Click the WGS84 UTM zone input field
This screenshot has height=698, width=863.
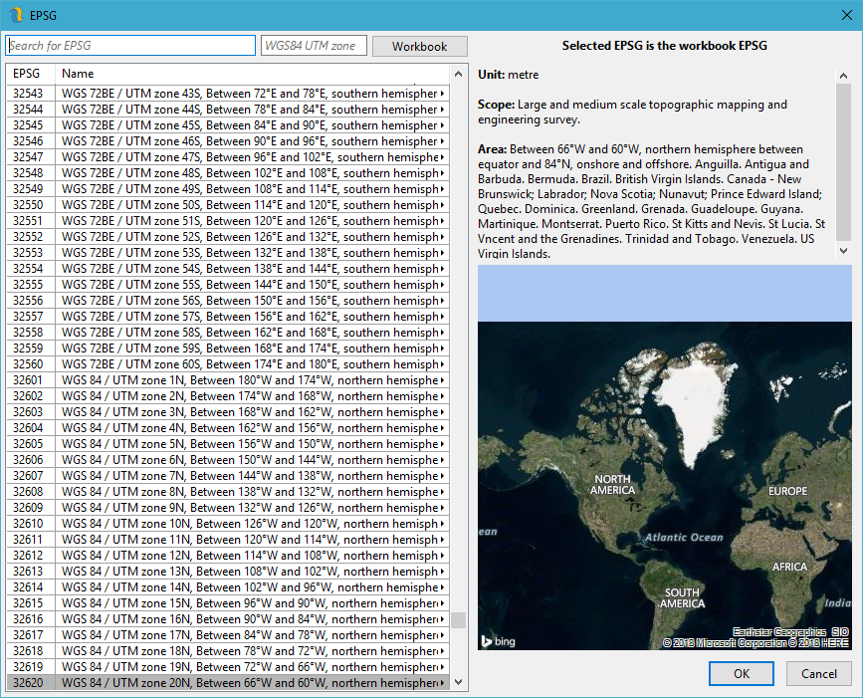click(314, 46)
